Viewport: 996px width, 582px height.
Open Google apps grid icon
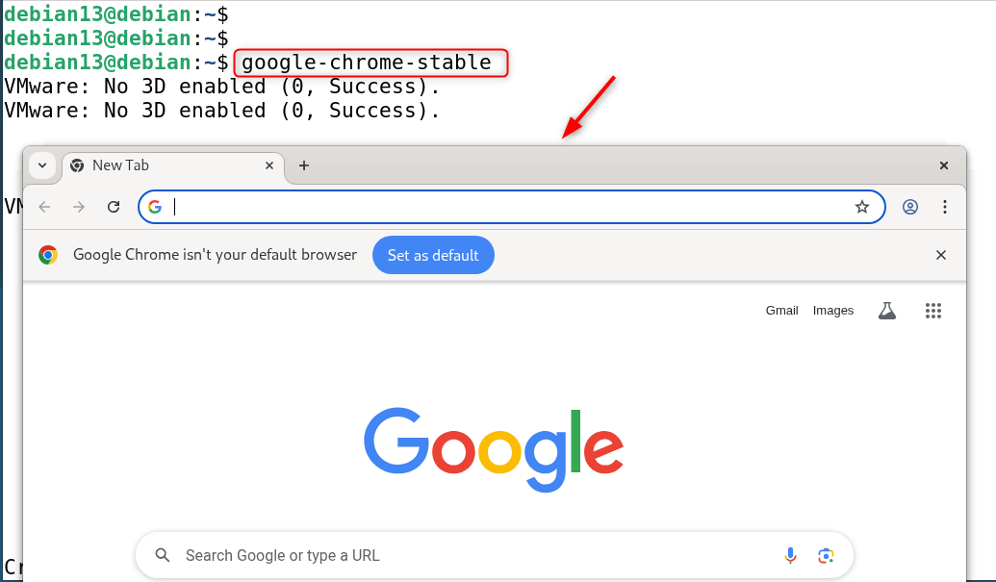coord(932,311)
